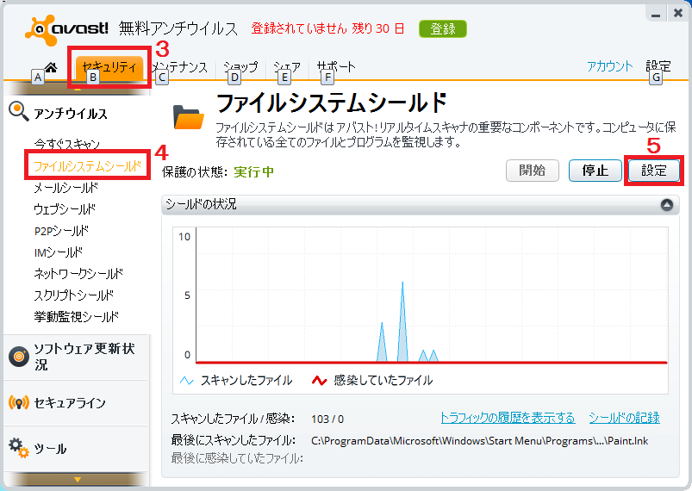Click the Software Updater status icon
Viewport: 692px width, 491px height.
[x=18, y=356]
